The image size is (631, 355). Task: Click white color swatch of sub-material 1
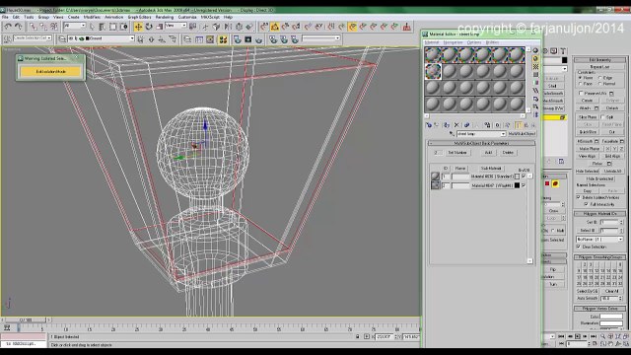click(x=517, y=177)
